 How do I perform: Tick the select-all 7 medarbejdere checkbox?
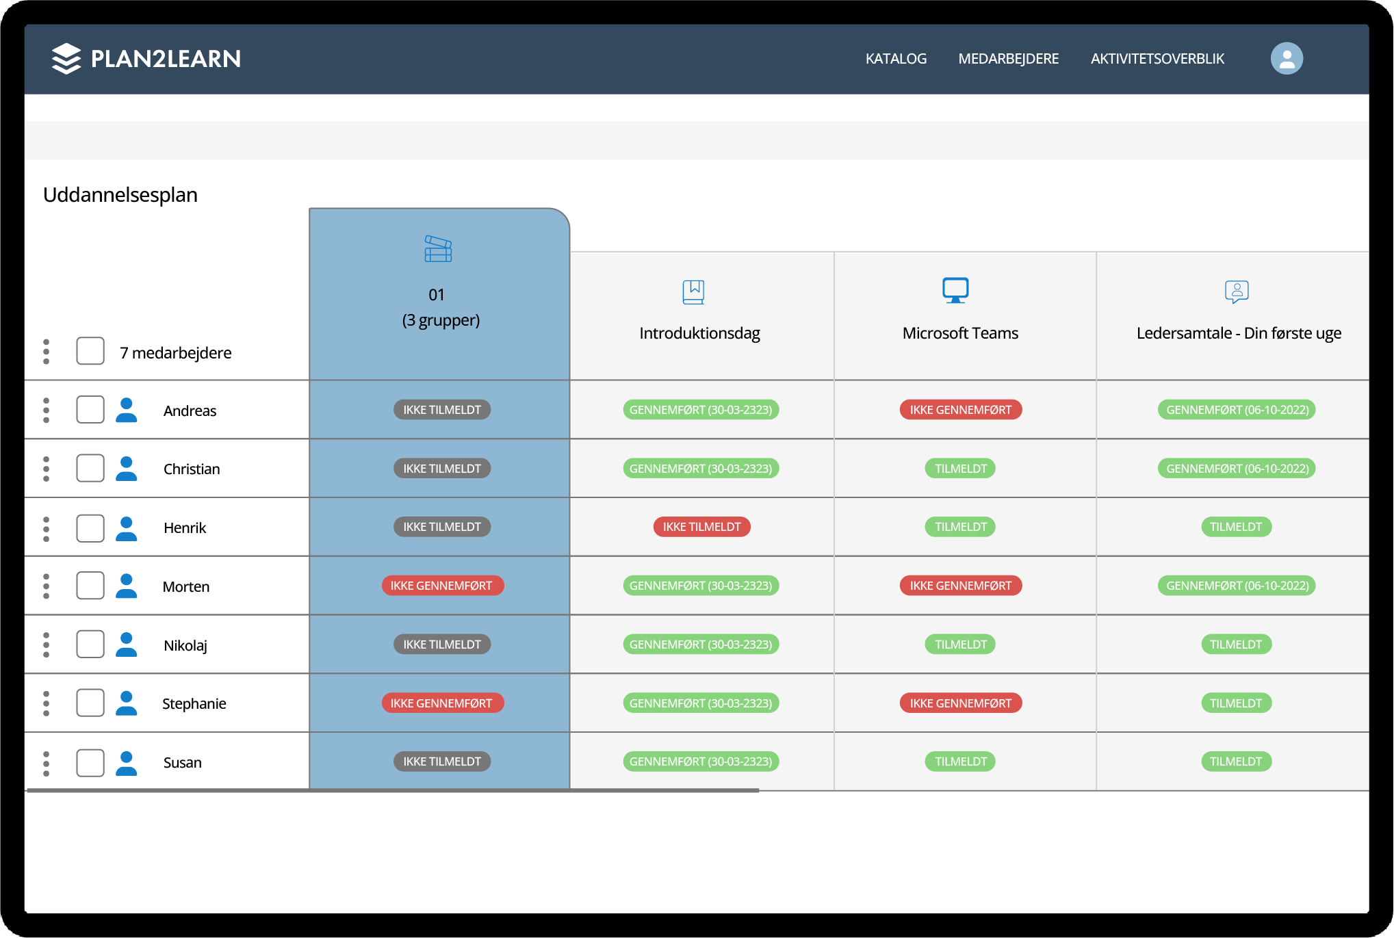90,351
